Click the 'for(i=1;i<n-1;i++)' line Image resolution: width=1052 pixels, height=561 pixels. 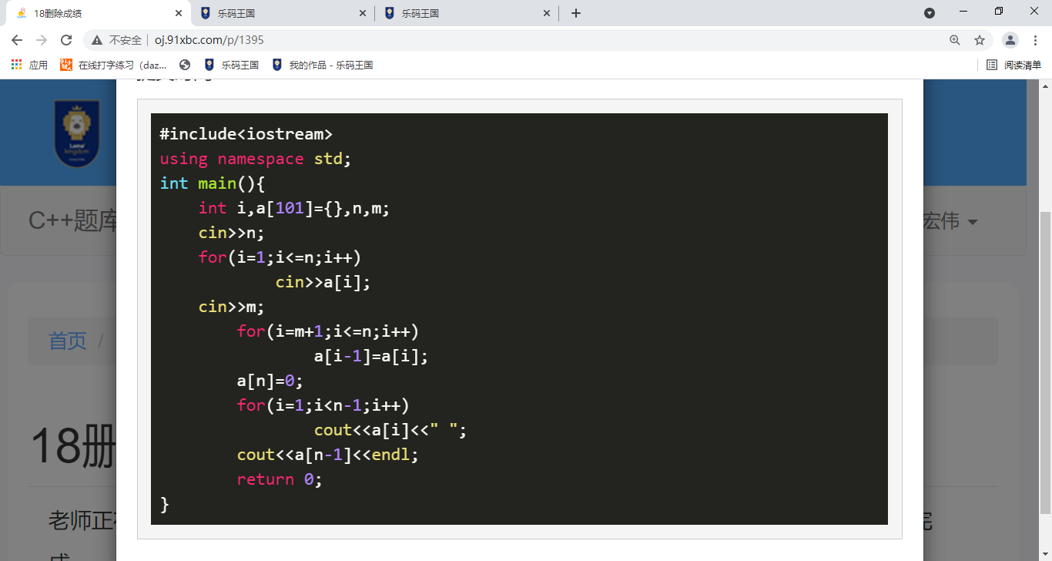(x=323, y=405)
